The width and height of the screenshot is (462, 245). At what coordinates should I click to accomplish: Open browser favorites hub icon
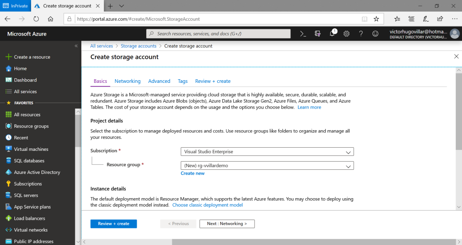pyautogui.click(x=397, y=19)
